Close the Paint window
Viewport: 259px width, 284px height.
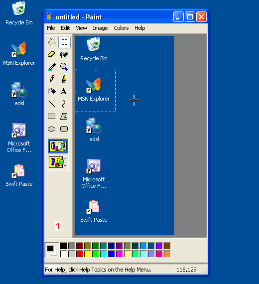click(x=201, y=17)
